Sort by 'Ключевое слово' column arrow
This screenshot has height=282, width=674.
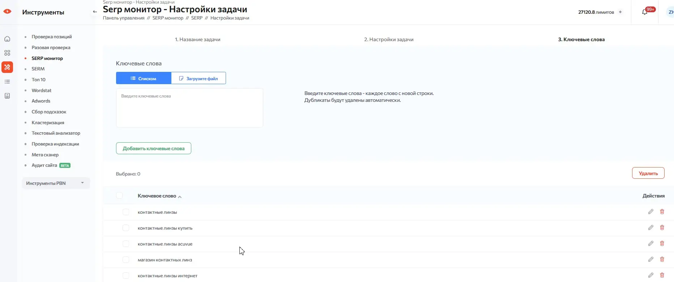tap(180, 197)
